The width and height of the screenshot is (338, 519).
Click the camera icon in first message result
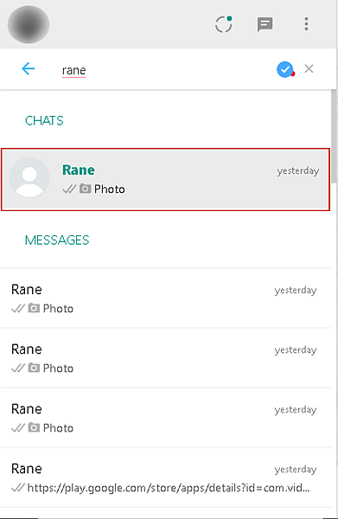pos(34,308)
